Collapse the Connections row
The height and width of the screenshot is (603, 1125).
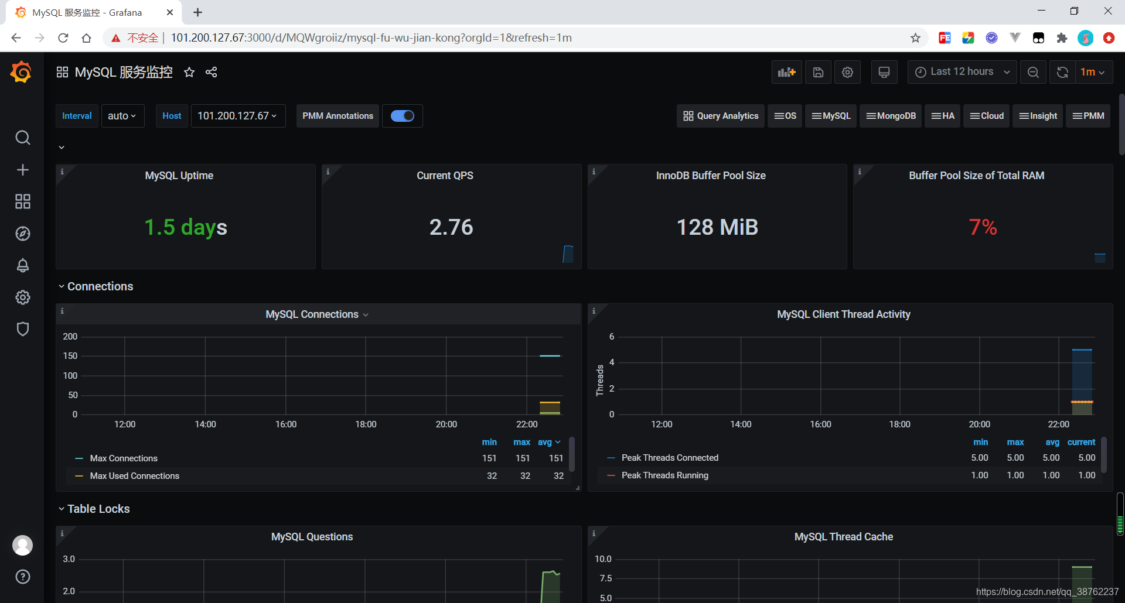pyautogui.click(x=100, y=286)
